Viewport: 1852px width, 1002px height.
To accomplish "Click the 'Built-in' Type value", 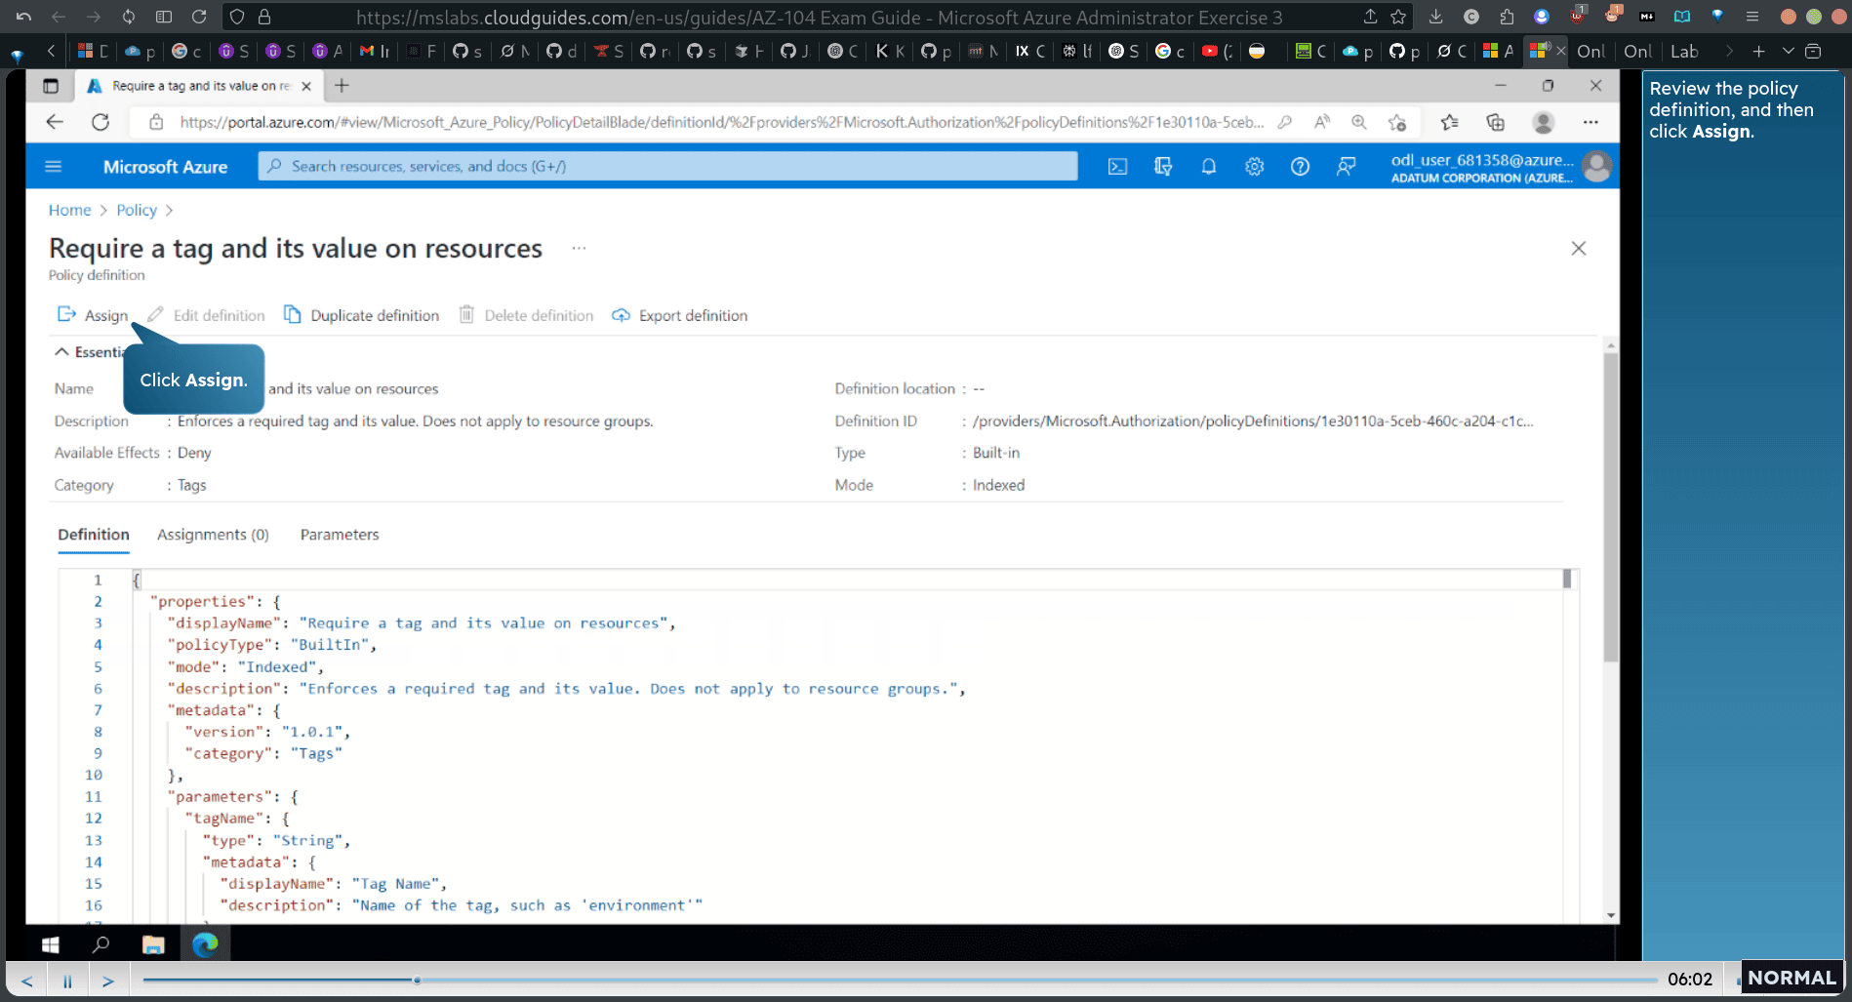I will (x=996, y=453).
